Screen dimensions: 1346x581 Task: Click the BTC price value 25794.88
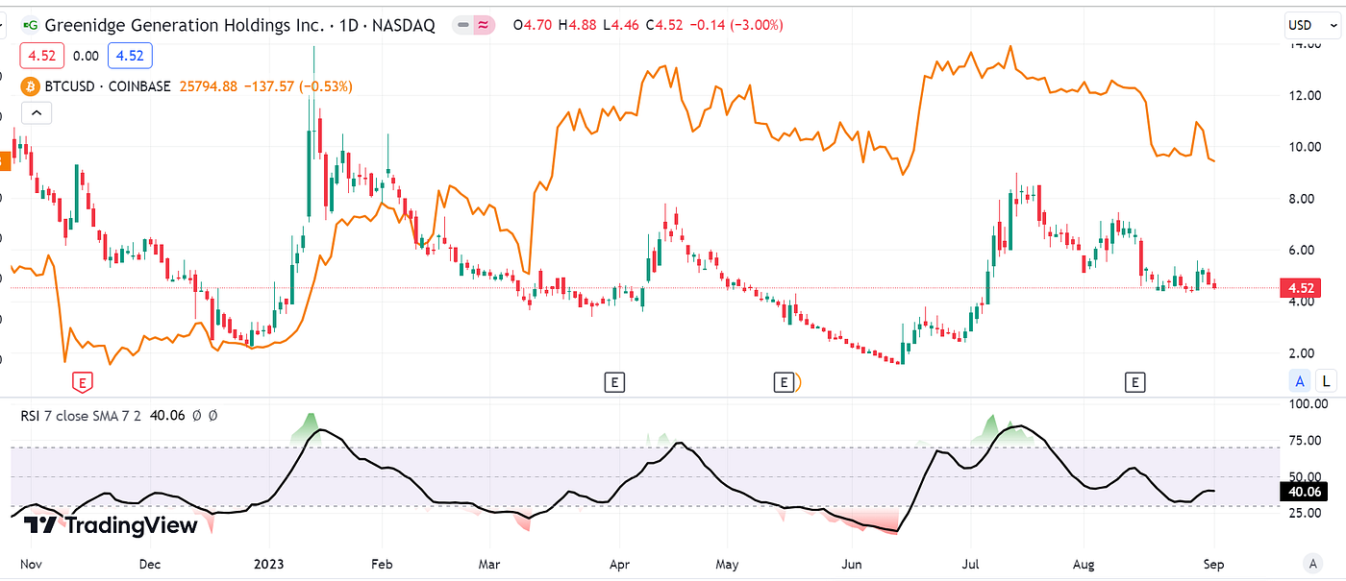pos(210,86)
